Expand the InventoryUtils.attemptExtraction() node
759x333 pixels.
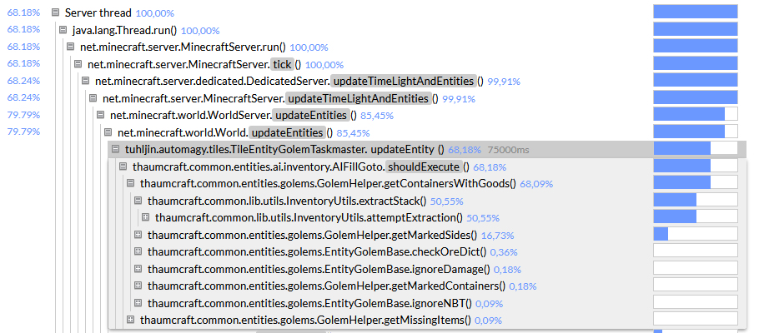pyautogui.click(x=145, y=217)
